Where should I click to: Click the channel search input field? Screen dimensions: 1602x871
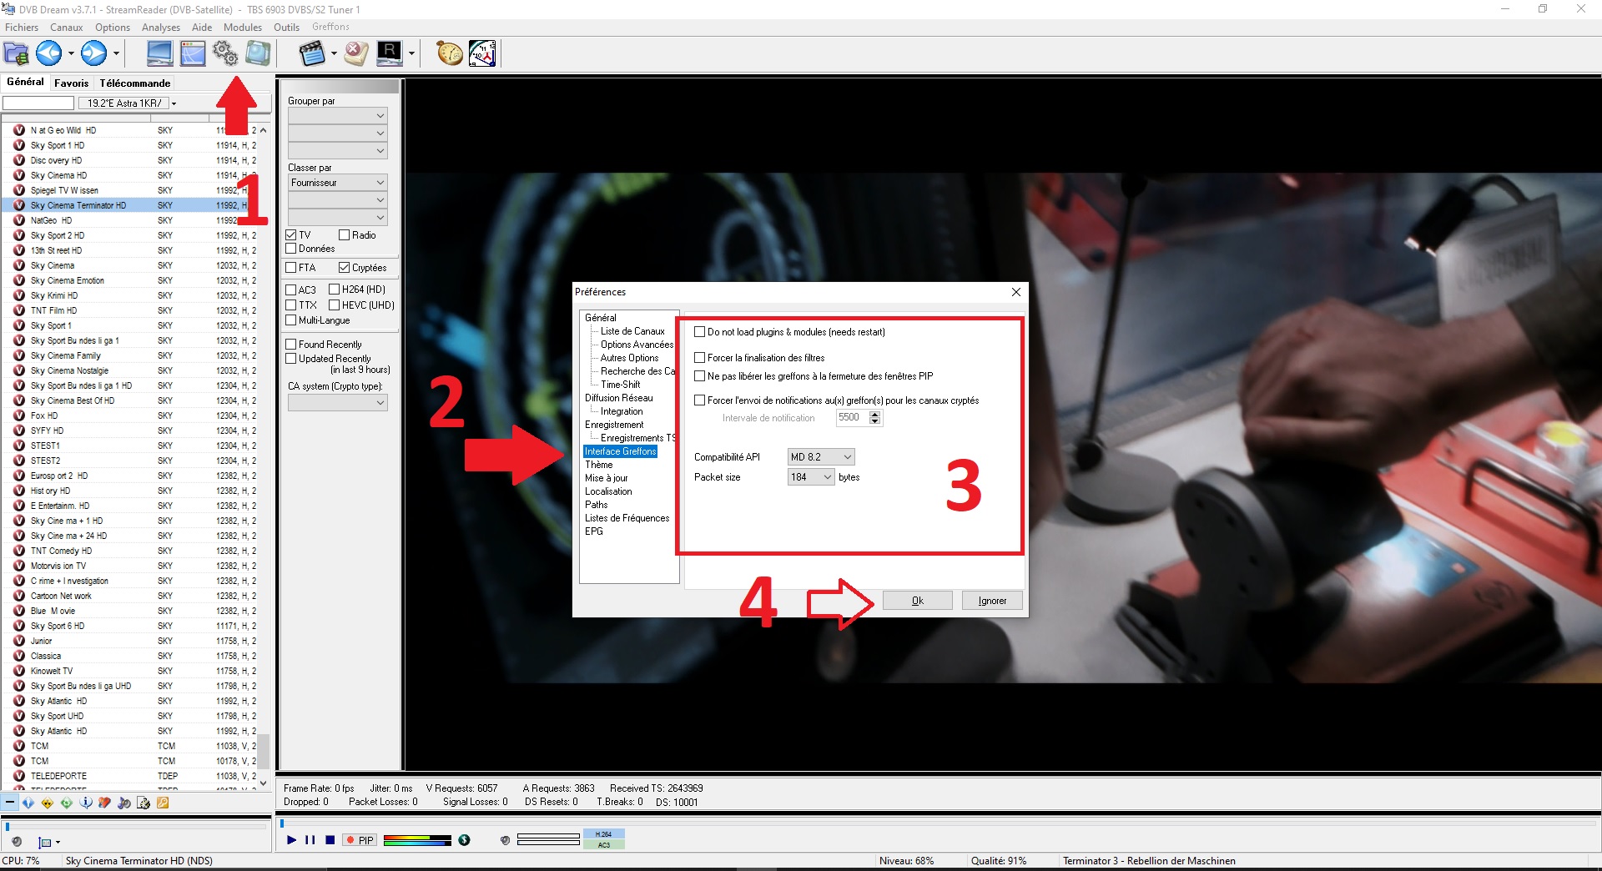click(x=38, y=103)
